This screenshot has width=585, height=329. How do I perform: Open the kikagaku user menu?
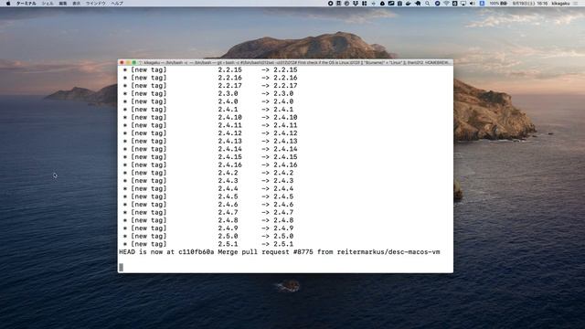tap(560, 4)
